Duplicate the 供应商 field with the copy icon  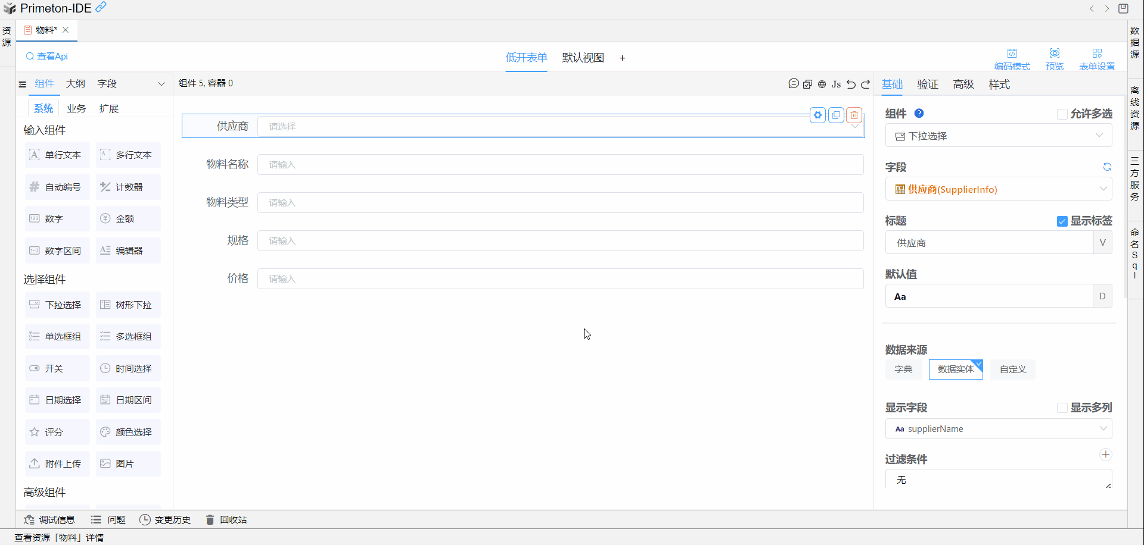point(836,115)
